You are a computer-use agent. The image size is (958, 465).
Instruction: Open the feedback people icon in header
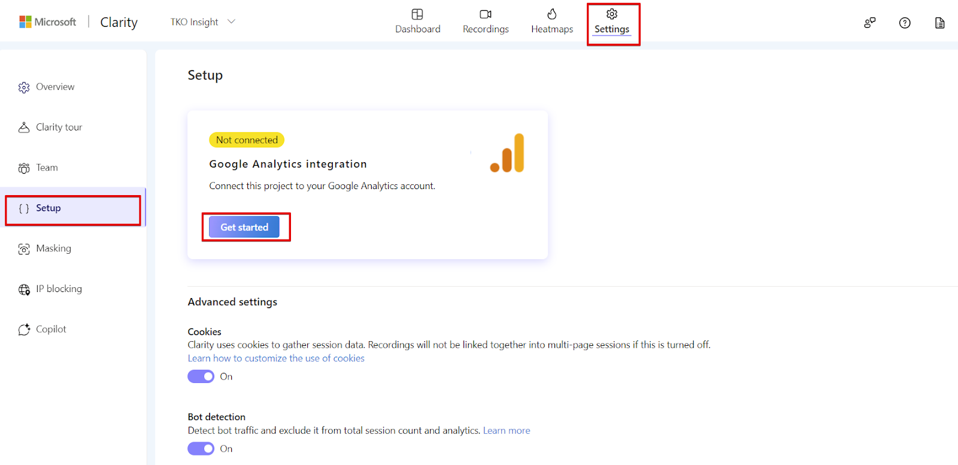click(870, 23)
